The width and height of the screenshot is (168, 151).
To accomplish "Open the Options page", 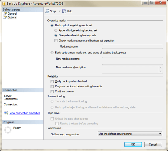I will point(12,17).
